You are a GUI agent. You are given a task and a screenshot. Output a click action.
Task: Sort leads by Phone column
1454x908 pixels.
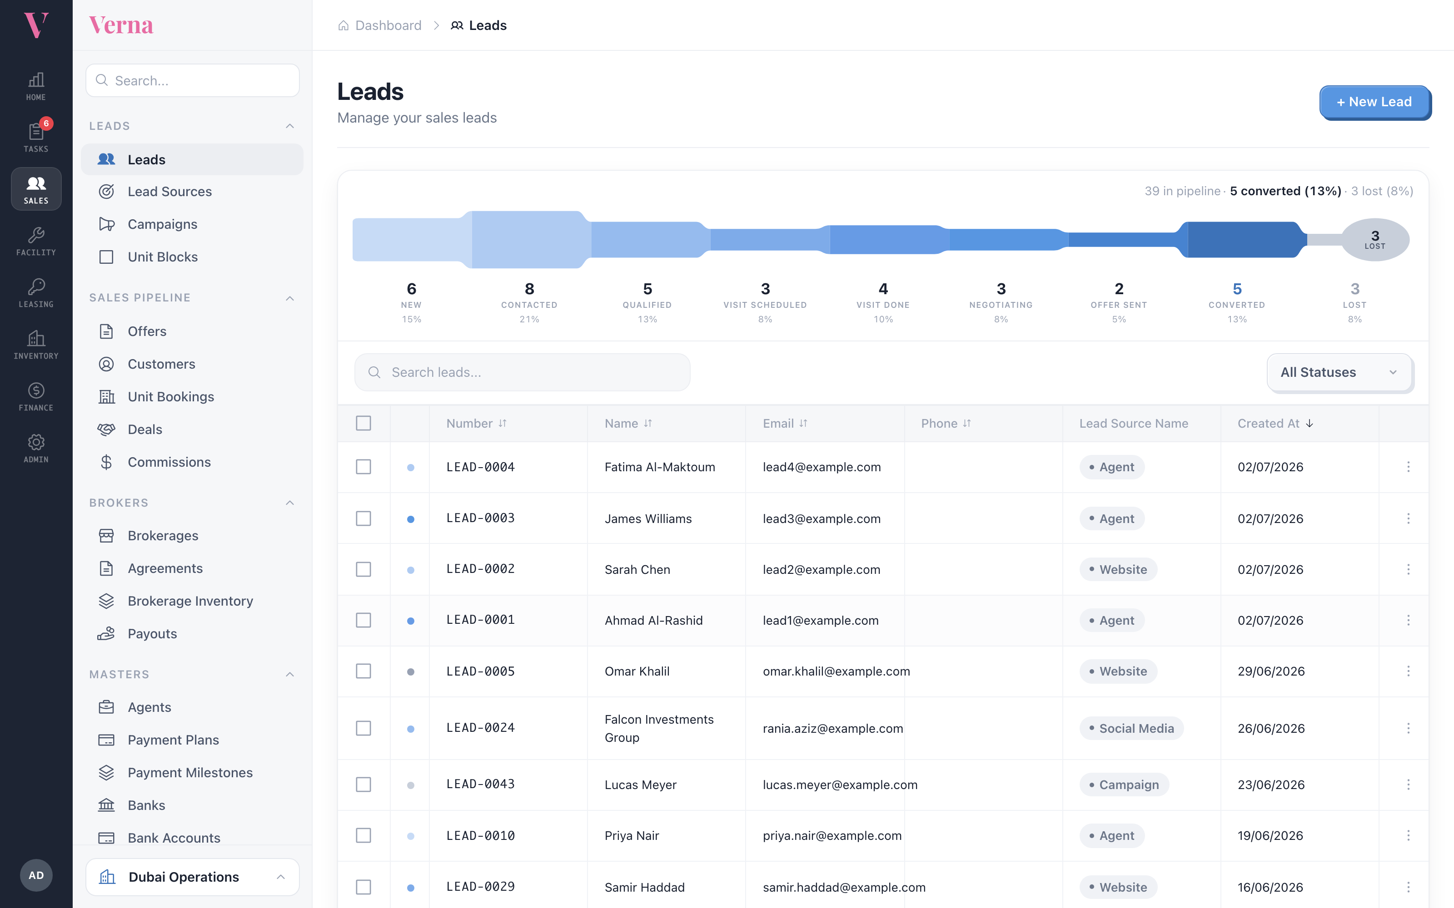click(946, 424)
